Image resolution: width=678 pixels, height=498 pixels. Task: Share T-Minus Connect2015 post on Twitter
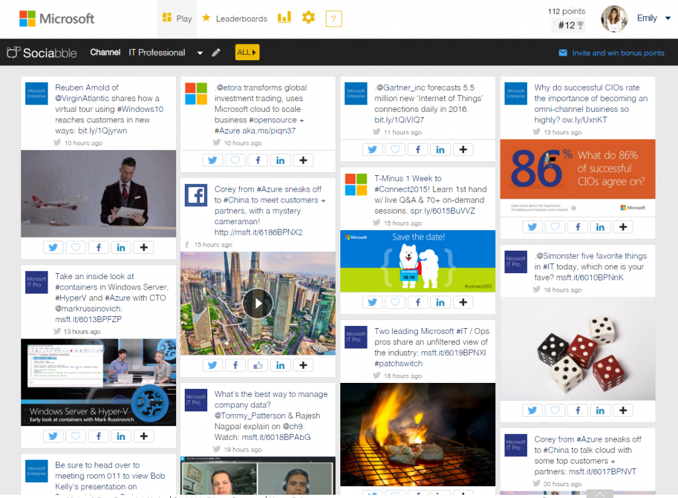[x=372, y=302]
